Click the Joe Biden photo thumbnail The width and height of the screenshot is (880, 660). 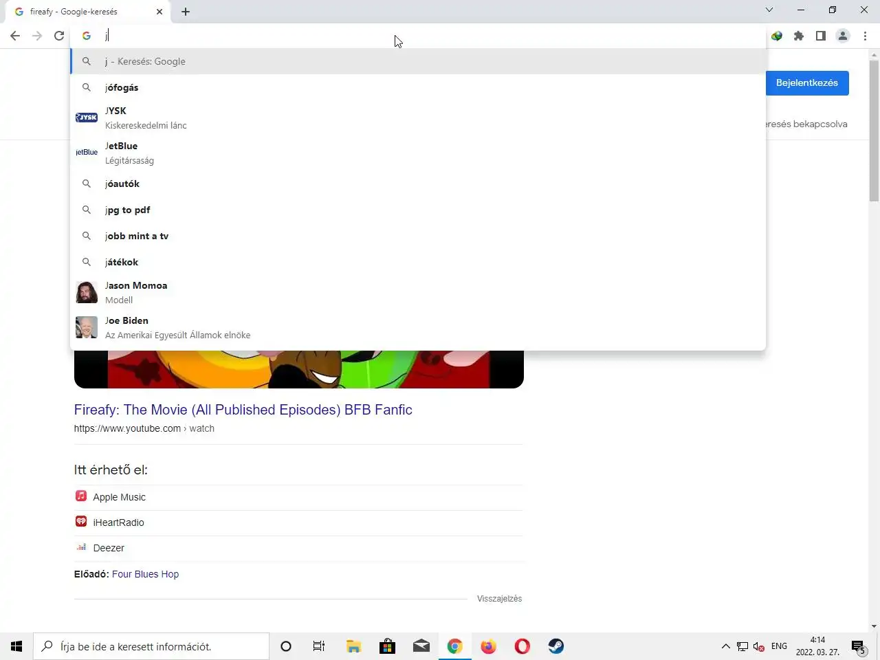[x=87, y=327]
